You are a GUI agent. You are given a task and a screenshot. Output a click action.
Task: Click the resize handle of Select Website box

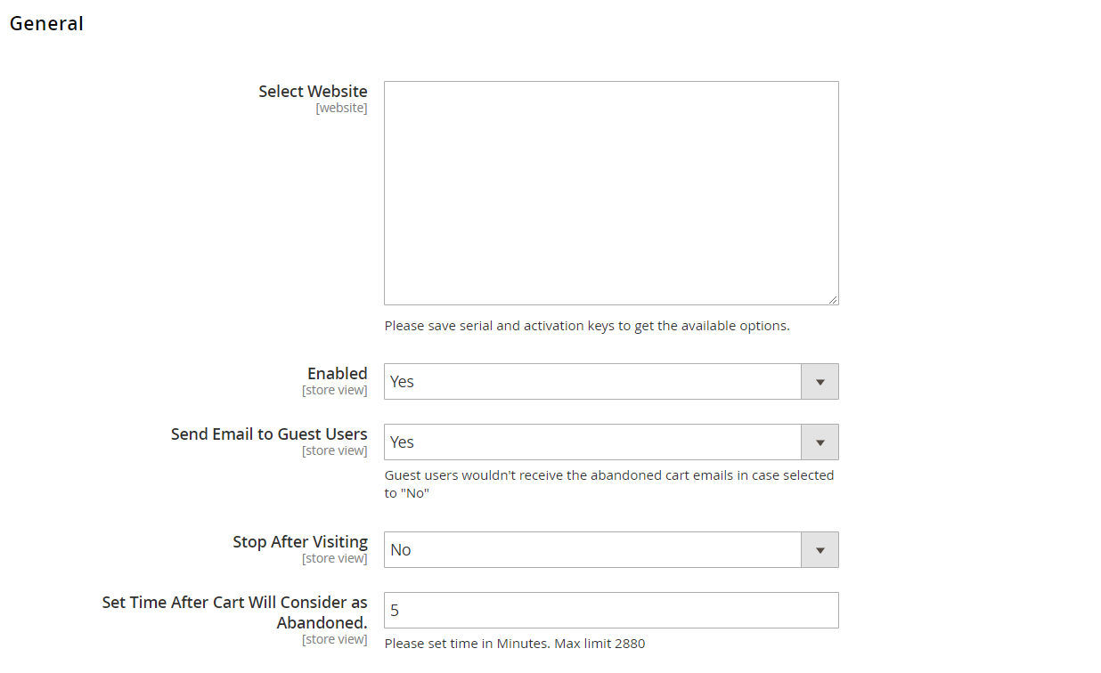[x=833, y=300]
